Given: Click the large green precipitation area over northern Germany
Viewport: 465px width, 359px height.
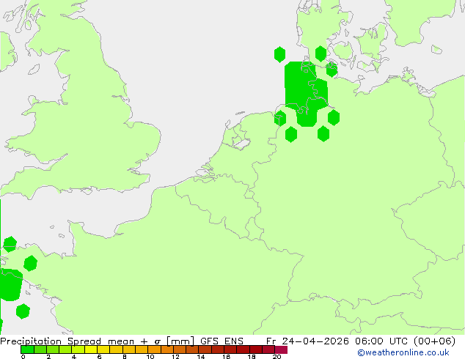Looking at the screenshot, I should [306, 93].
